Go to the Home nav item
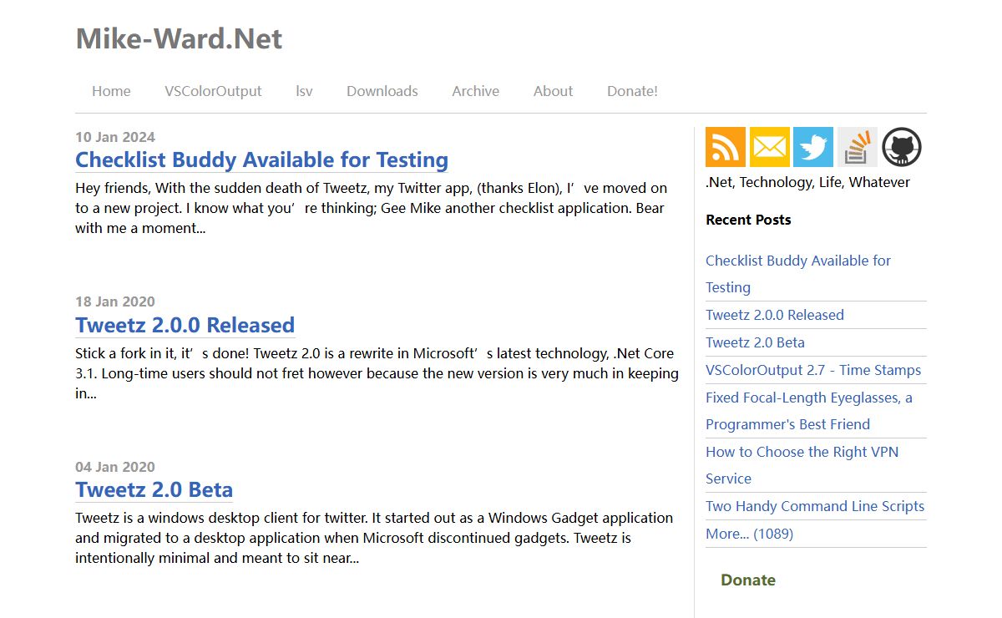This screenshot has height=618, width=1002. [x=111, y=91]
